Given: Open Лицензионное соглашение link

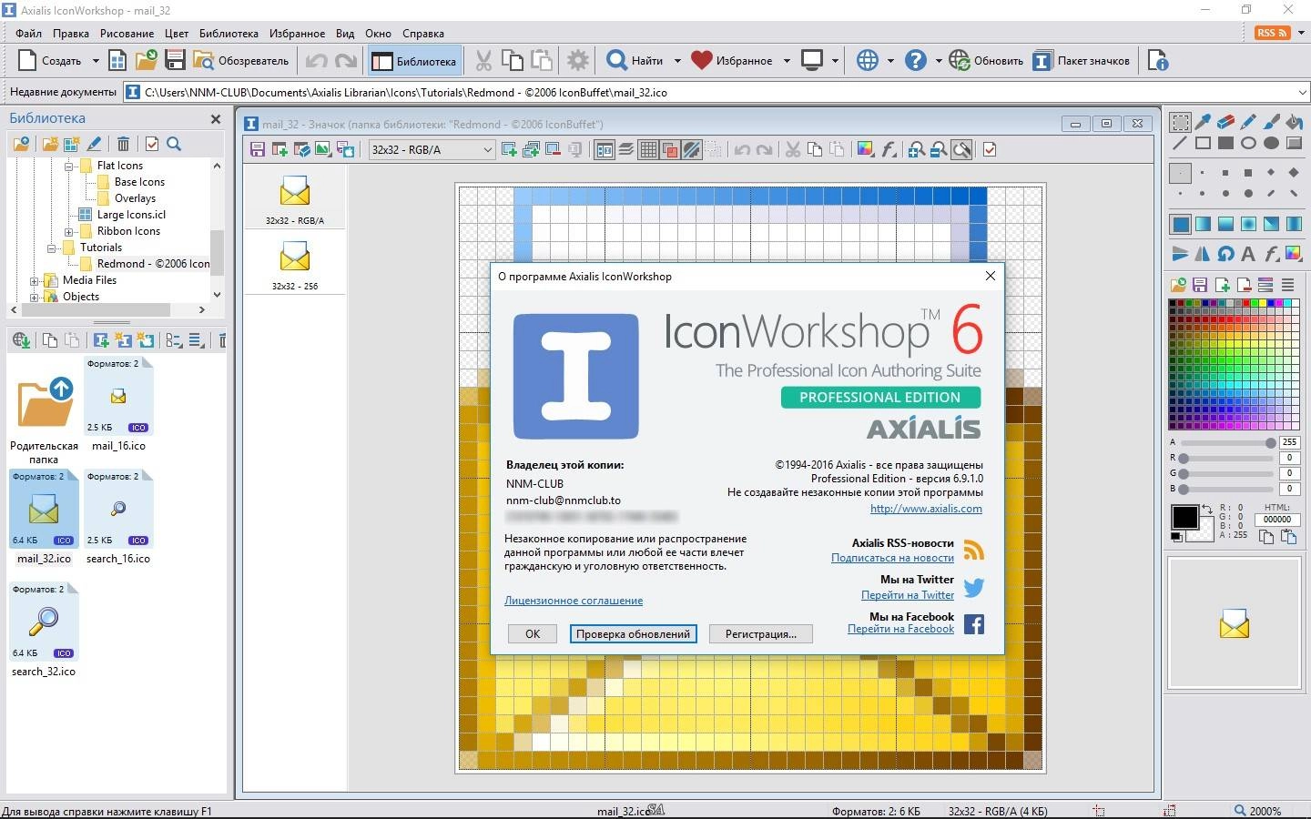Looking at the screenshot, I should [x=574, y=601].
